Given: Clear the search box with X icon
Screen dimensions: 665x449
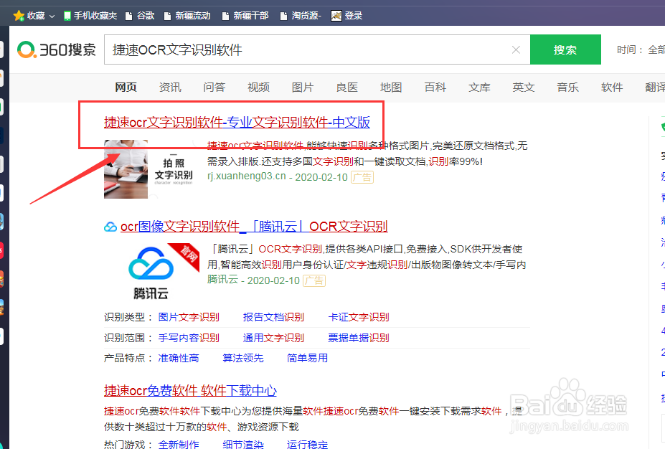Looking at the screenshot, I should tap(516, 49).
